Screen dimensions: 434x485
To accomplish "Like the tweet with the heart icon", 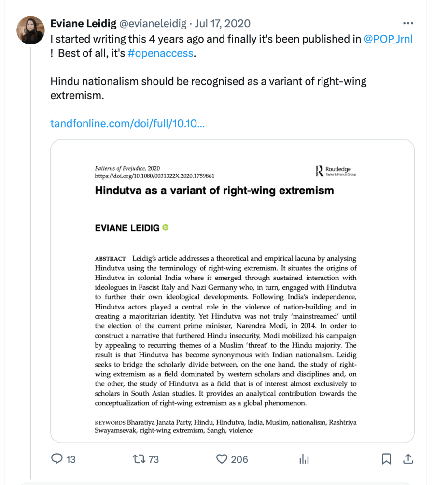I will pos(222,459).
